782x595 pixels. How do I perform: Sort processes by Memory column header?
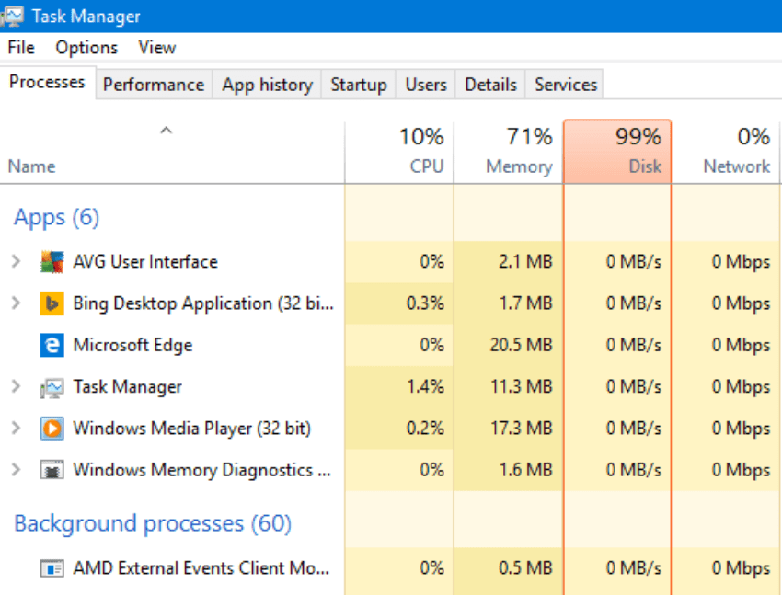tap(509, 152)
